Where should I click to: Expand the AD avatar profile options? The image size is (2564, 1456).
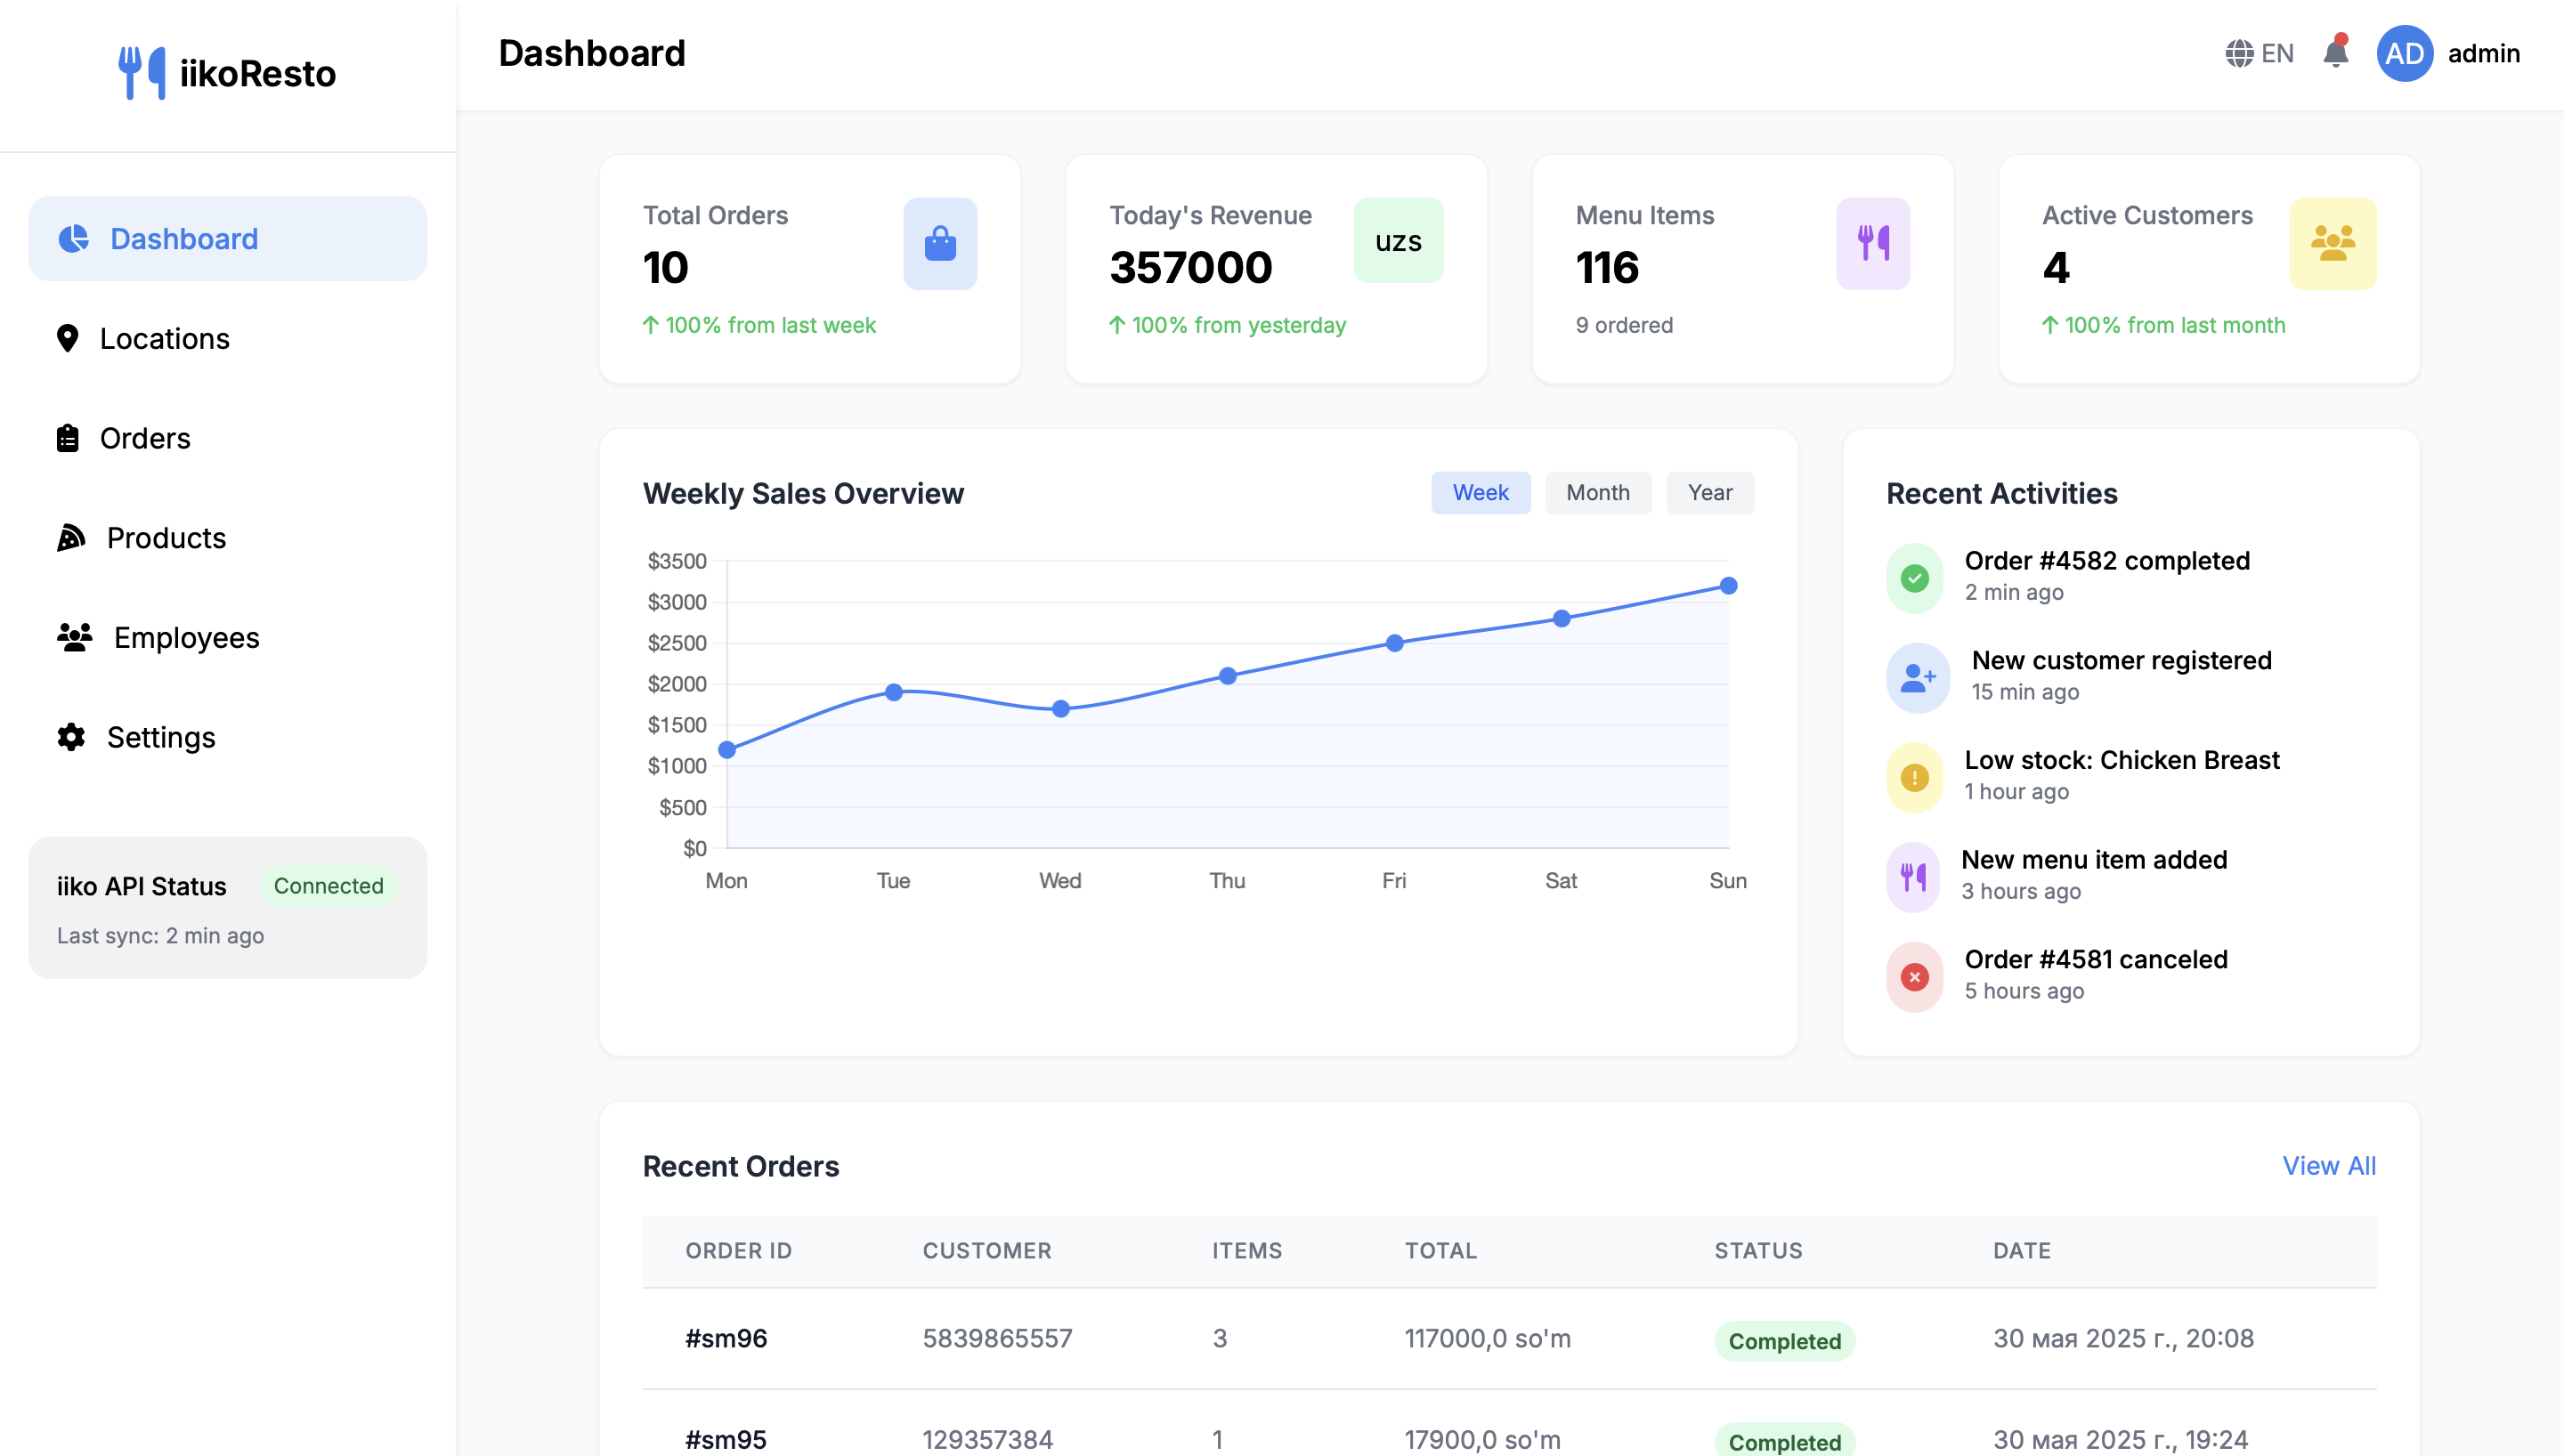(x=2405, y=53)
